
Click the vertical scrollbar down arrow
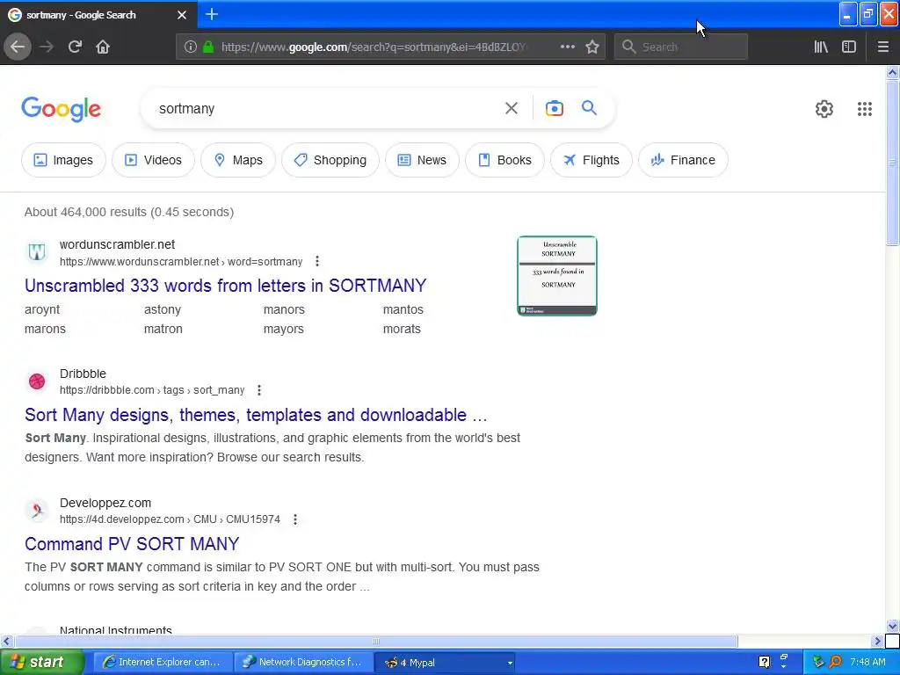coord(892,626)
